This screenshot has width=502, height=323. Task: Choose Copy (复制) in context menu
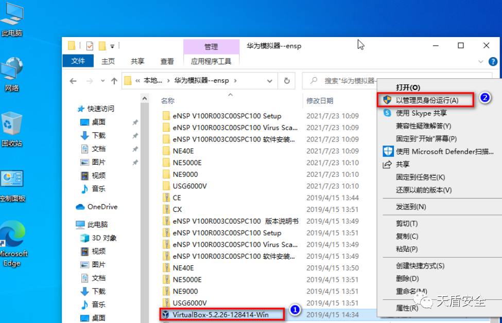click(x=407, y=236)
